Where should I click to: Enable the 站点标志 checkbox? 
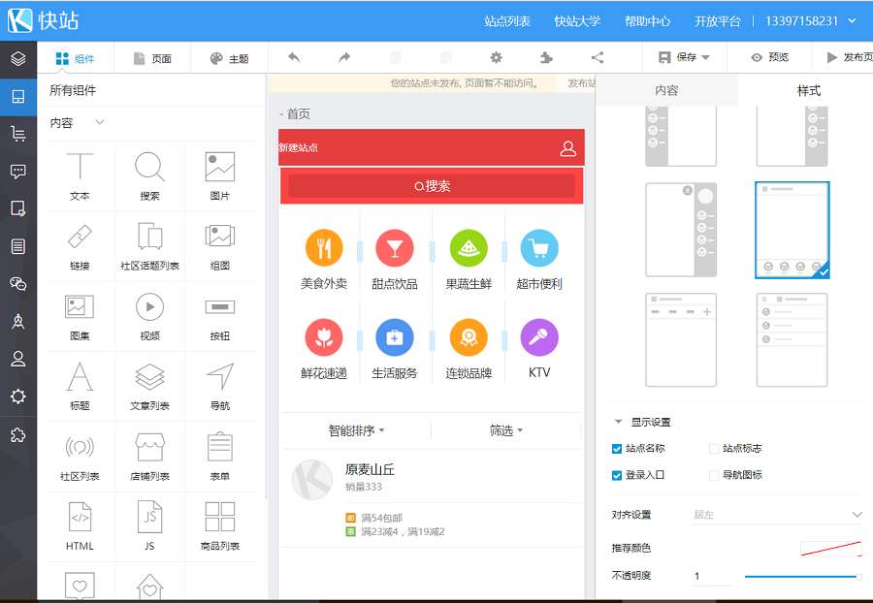714,449
